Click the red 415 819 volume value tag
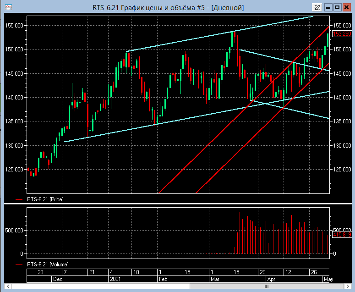 [342, 234]
